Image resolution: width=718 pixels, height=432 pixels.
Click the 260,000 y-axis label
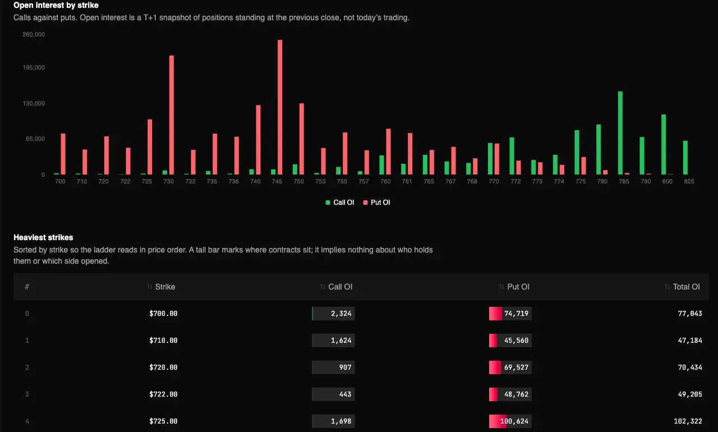coord(34,35)
